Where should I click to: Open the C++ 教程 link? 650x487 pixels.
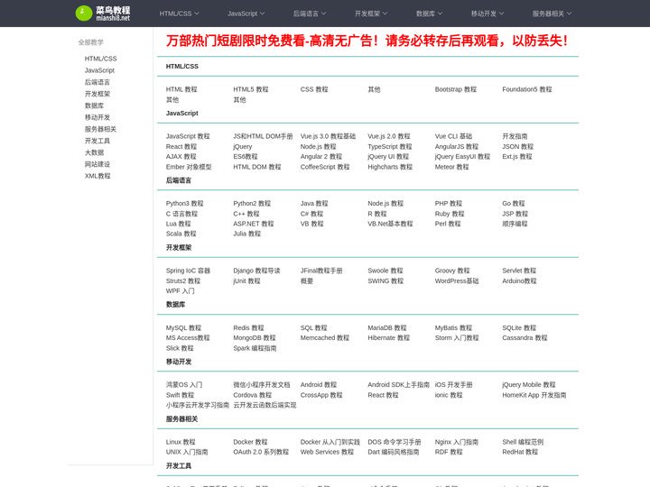pyautogui.click(x=246, y=214)
